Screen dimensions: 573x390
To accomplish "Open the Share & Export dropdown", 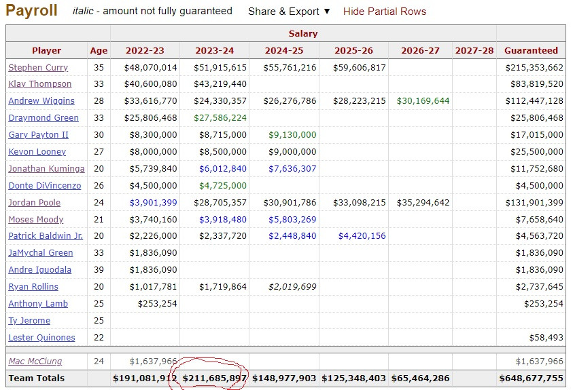I will click(289, 12).
